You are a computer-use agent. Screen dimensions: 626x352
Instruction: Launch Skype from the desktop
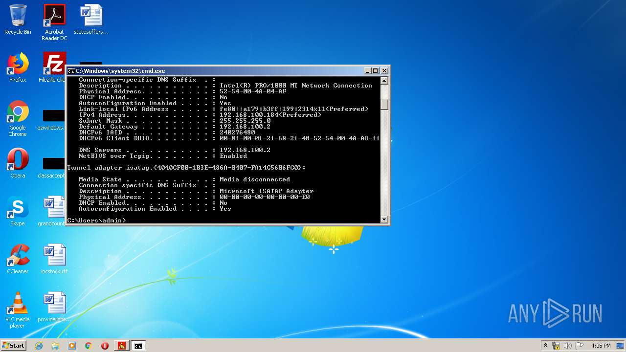[18, 211]
